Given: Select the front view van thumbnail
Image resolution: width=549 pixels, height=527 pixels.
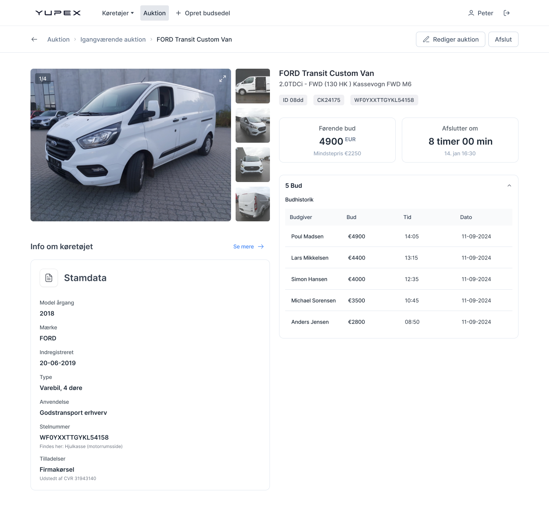Looking at the screenshot, I should [253, 164].
